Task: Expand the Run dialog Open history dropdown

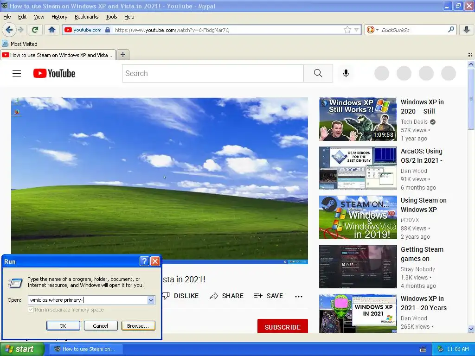Action: 151,300
